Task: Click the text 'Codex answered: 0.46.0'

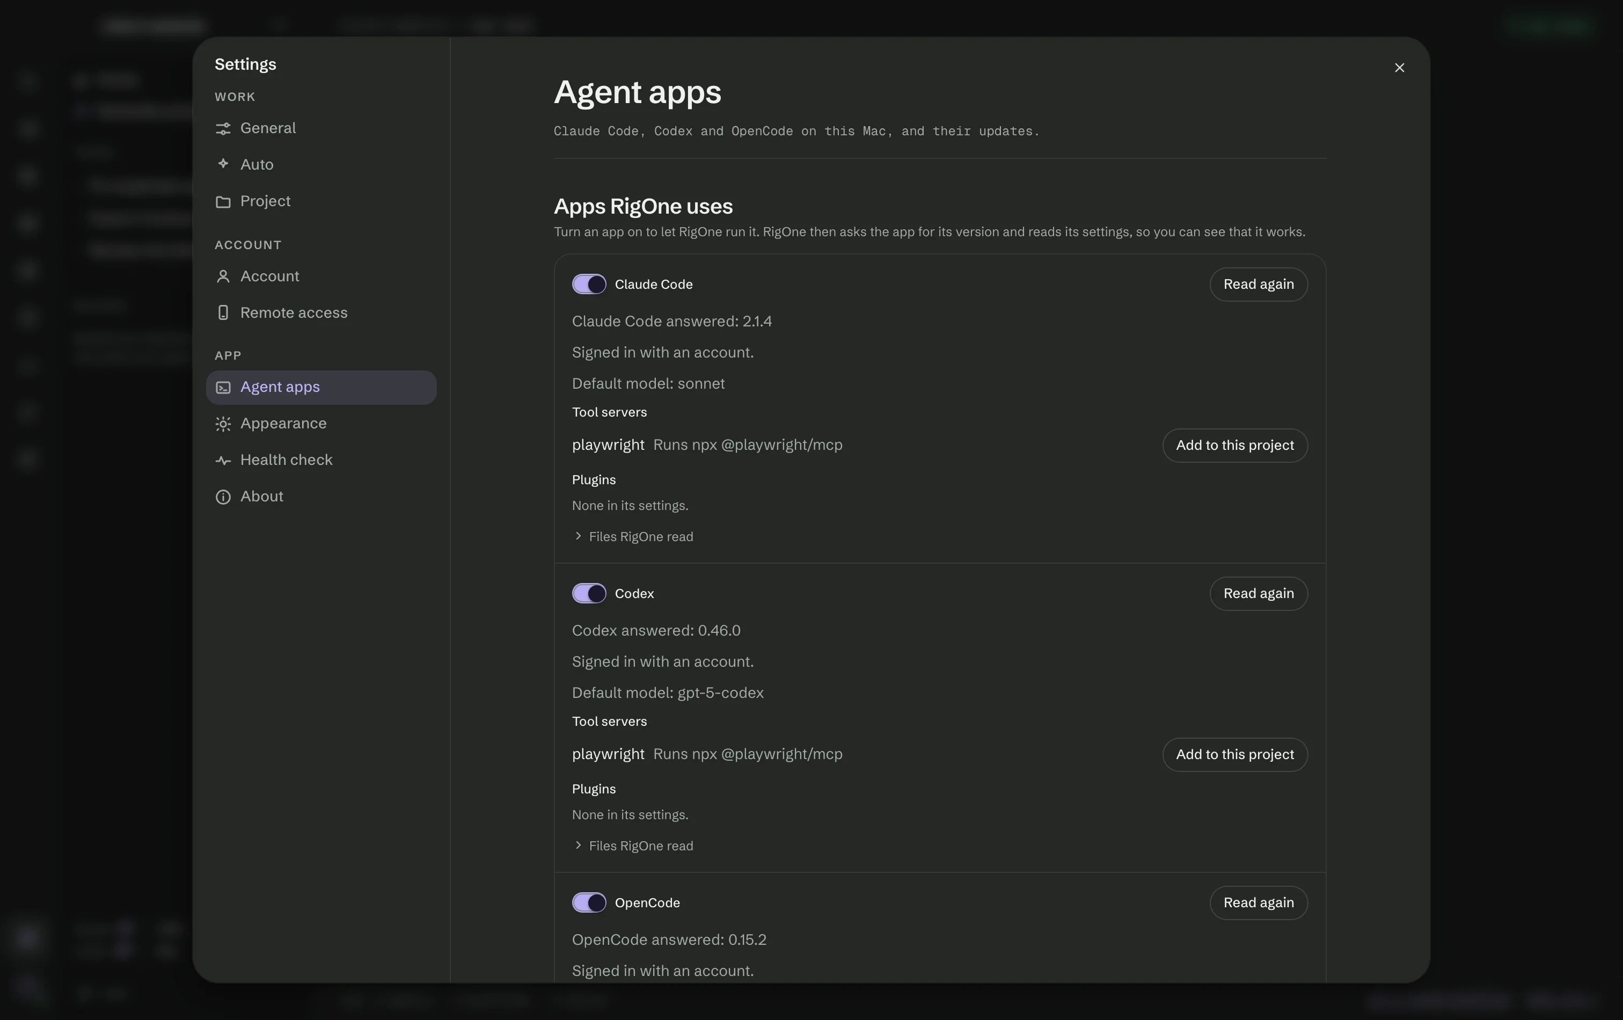Action: pos(656,630)
